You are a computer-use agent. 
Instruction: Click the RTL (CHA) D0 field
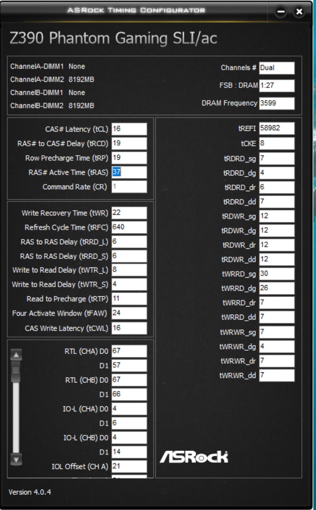click(x=129, y=351)
